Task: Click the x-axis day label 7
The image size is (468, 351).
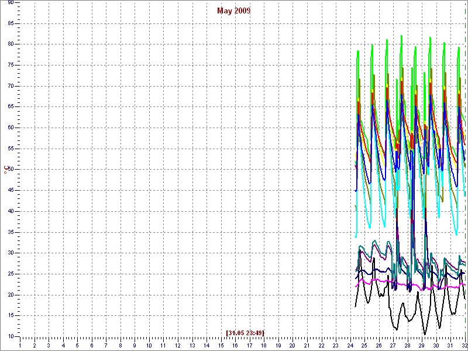Action: [x=106, y=346]
